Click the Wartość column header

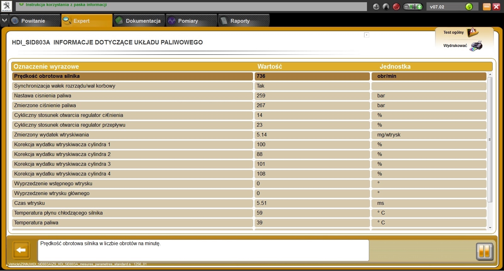pos(270,66)
